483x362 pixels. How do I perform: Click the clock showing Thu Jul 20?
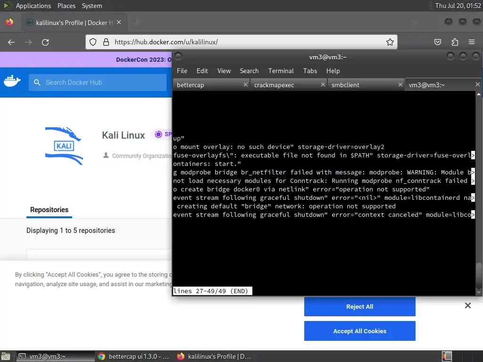tap(458, 6)
